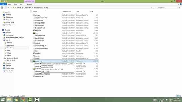Open OneDrive in navigation pane
Viewport: 182px width, 102px height.
point(9,33)
